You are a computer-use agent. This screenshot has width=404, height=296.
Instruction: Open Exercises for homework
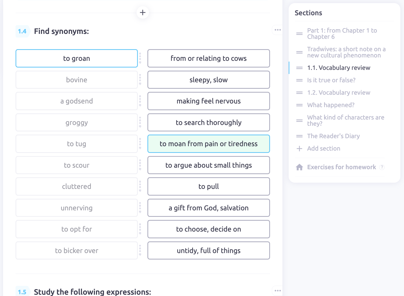point(341,167)
